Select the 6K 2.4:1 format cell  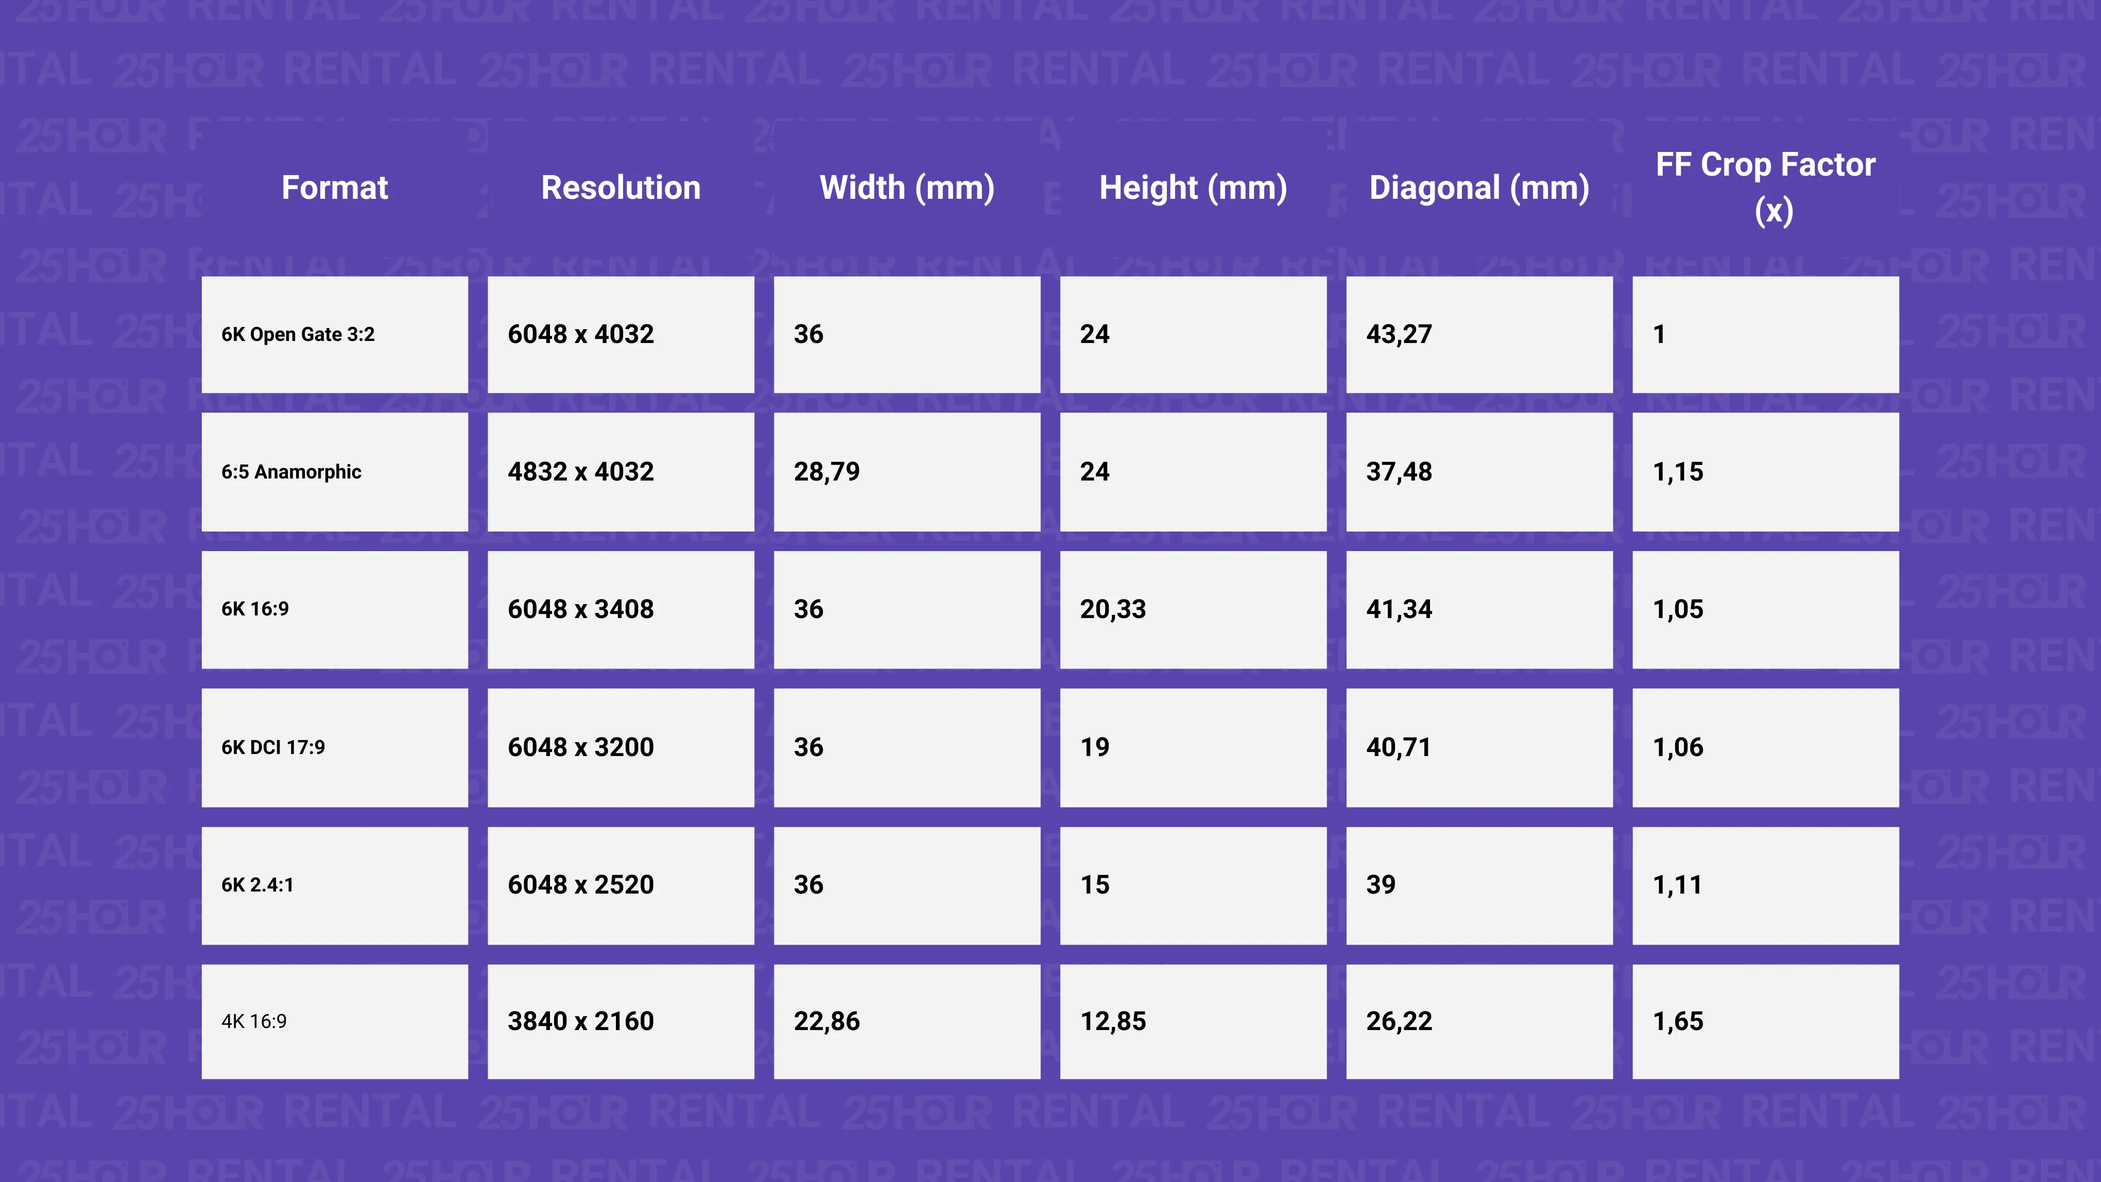[x=334, y=885]
